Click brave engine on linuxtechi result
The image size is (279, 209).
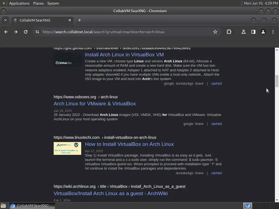[199, 173]
